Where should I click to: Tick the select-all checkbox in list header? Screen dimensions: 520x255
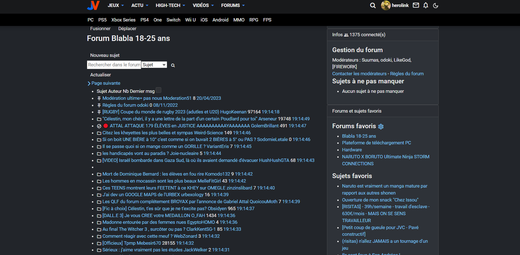(x=158, y=90)
